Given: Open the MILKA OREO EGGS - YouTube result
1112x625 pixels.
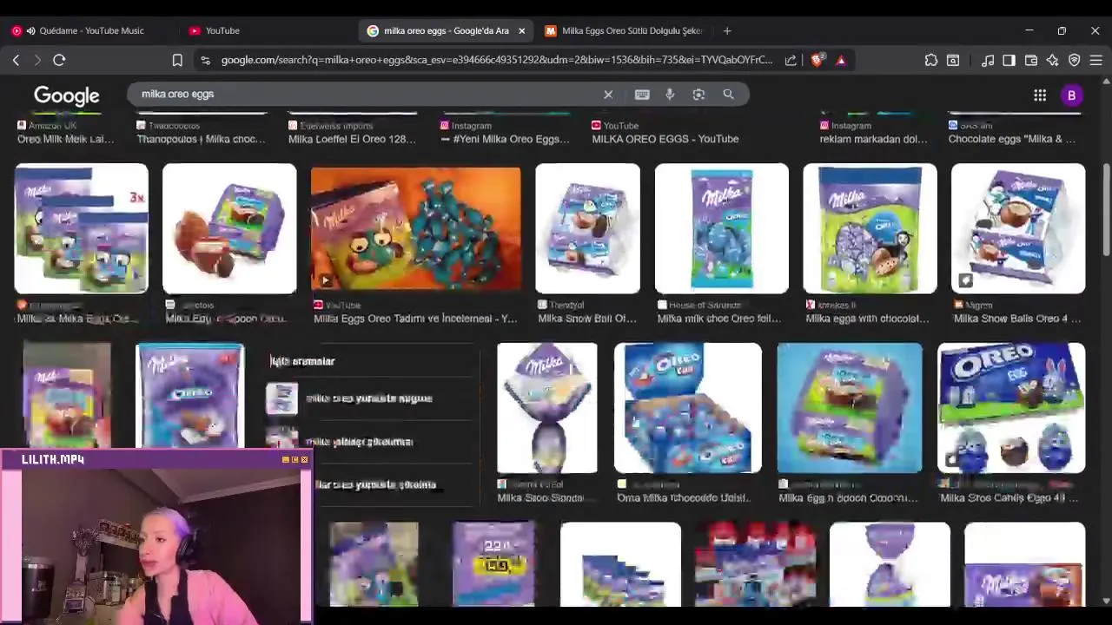Looking at the screenshot, I should click(665, 139).
